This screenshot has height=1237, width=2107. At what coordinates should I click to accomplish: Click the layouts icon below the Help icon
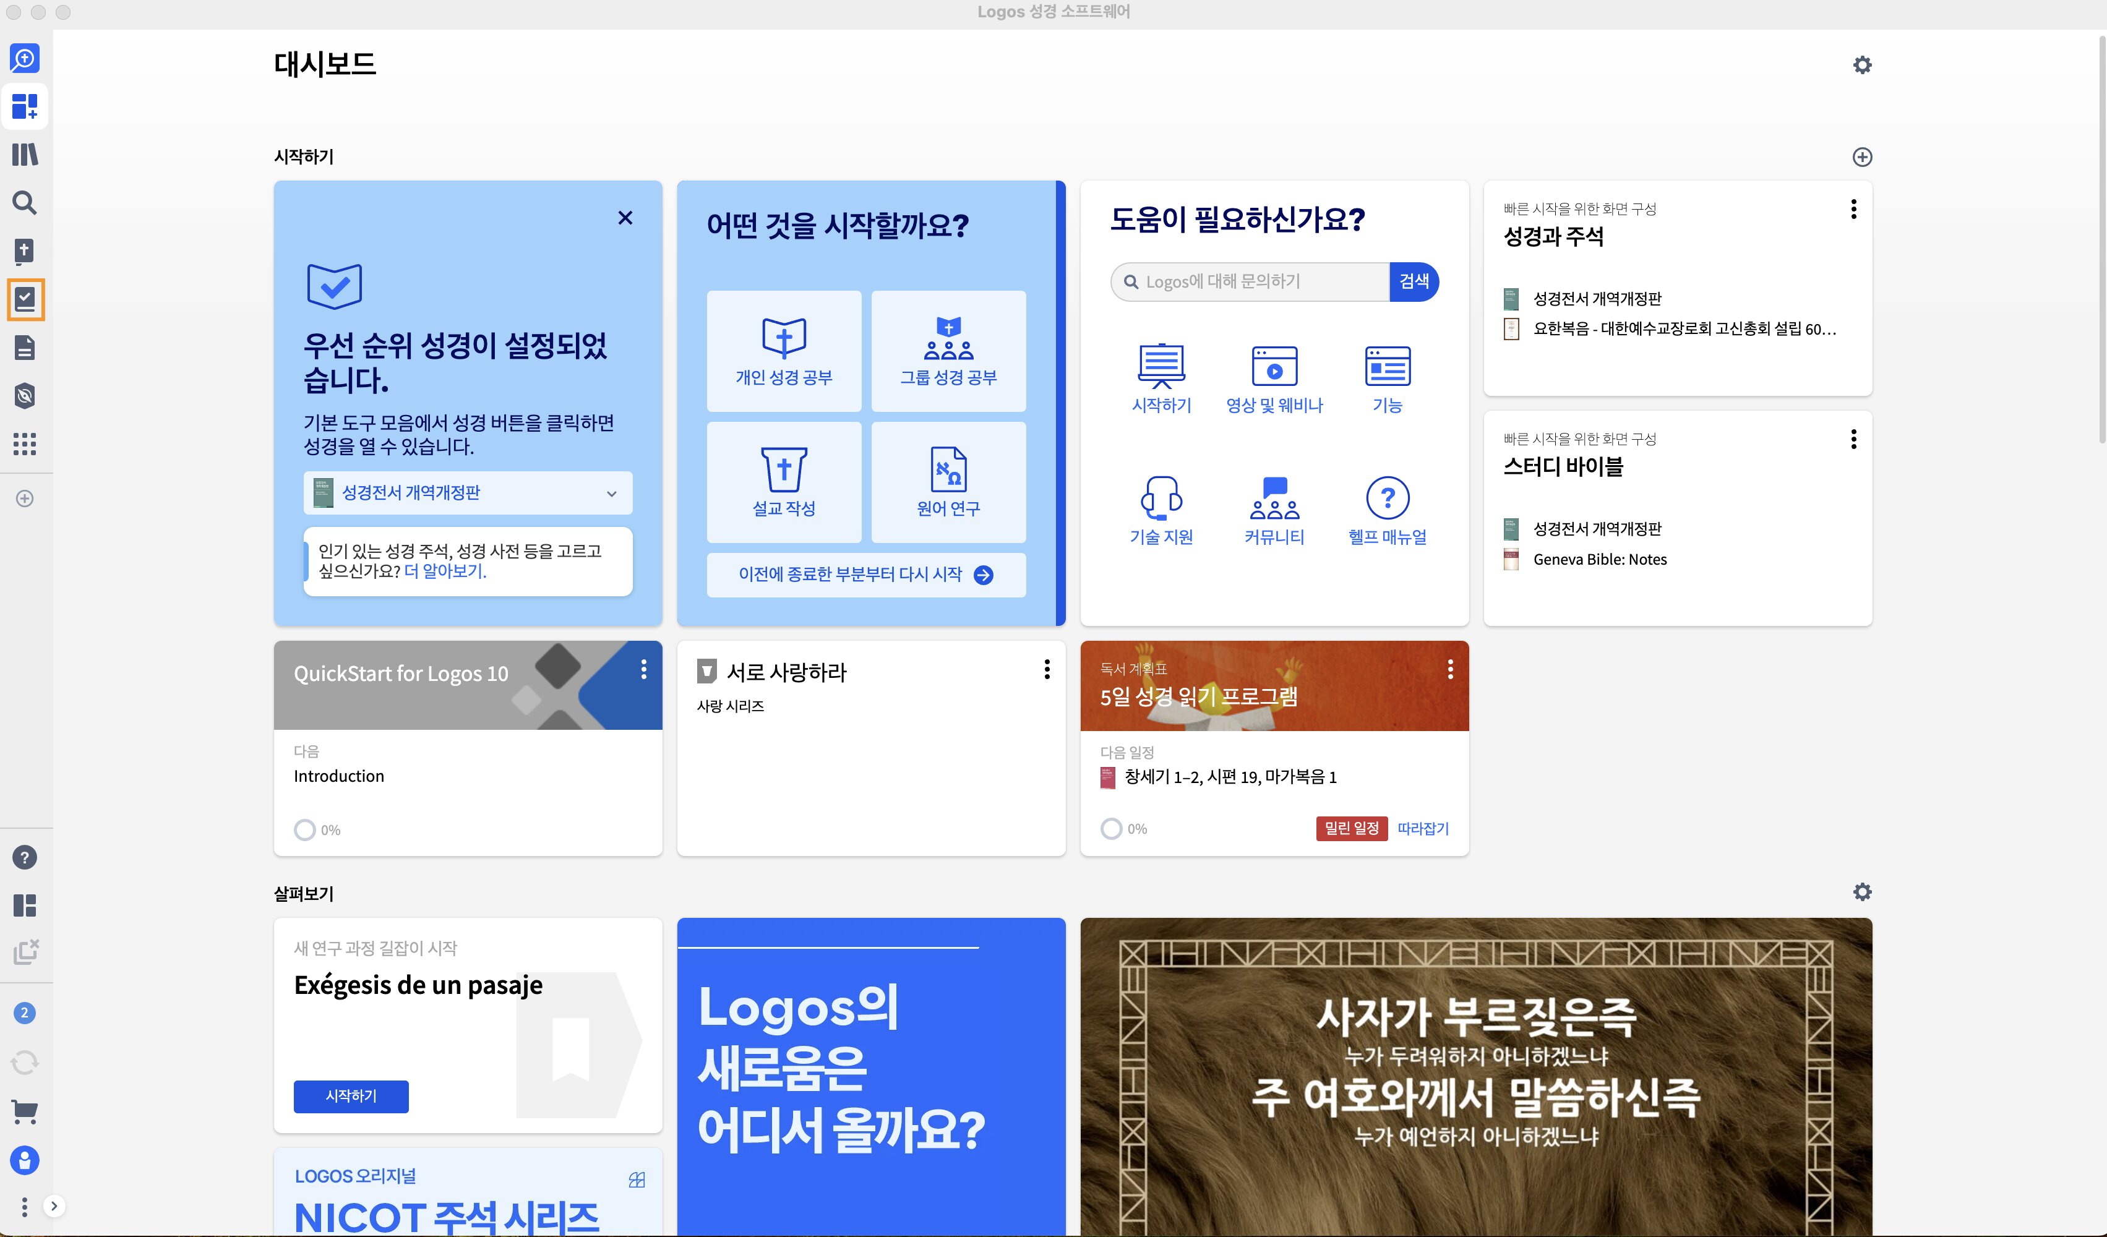coord(24,905)
